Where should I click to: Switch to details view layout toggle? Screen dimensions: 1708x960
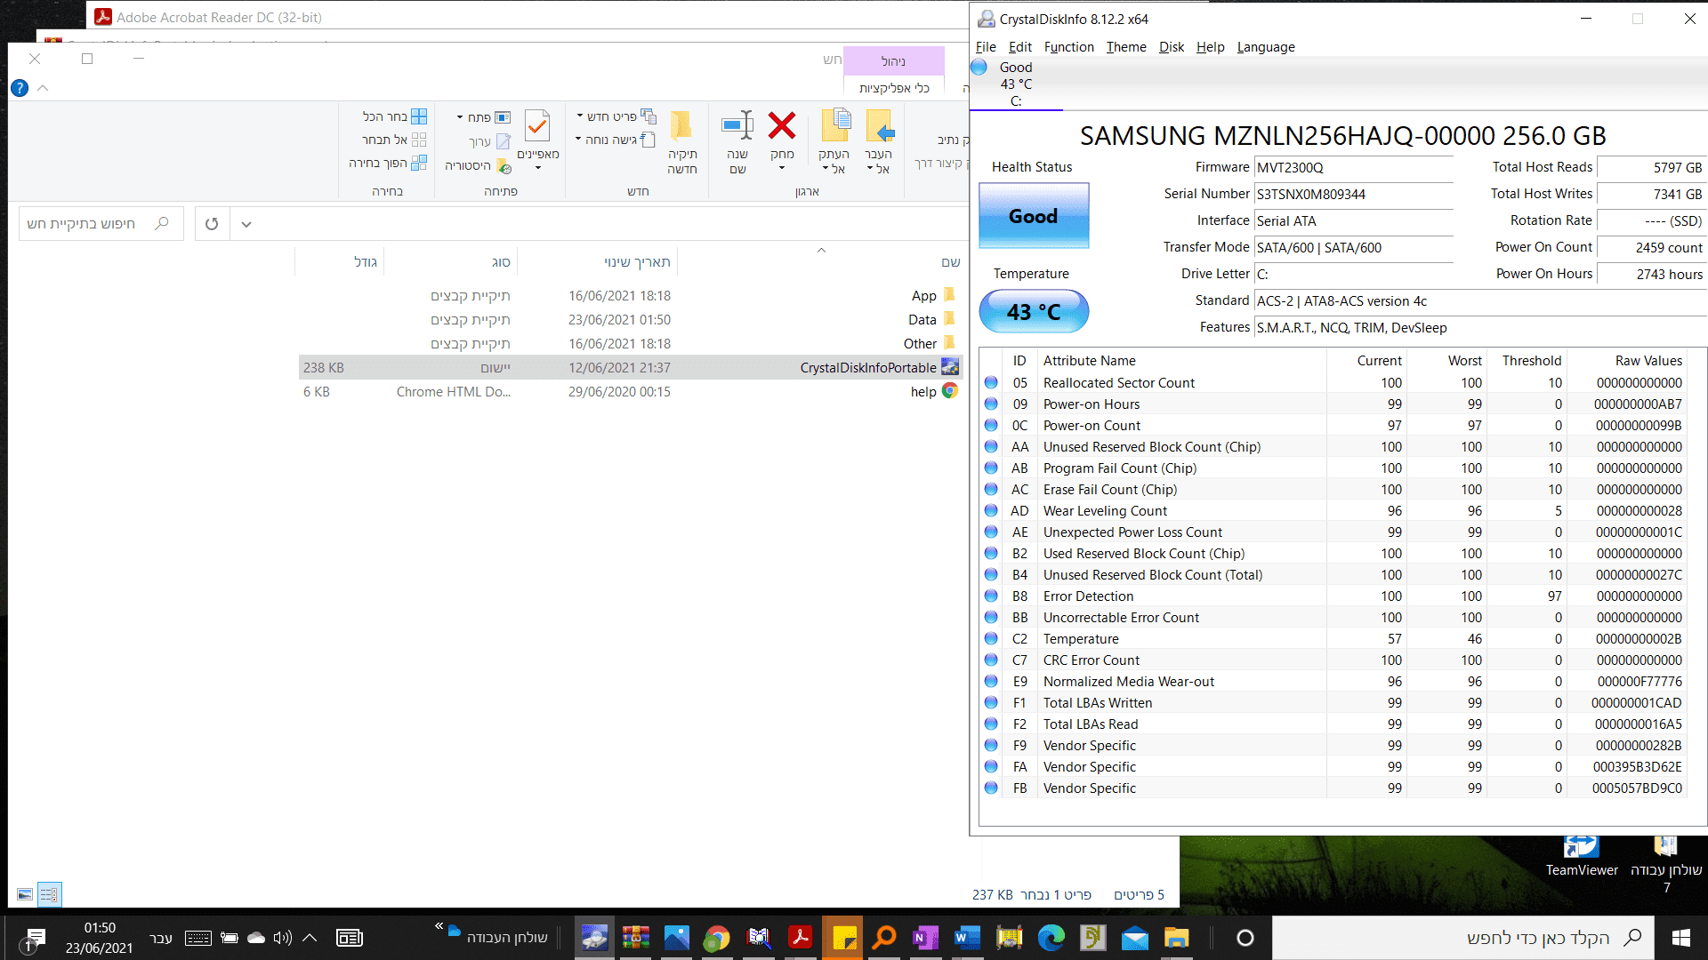(x=49, y=894)
